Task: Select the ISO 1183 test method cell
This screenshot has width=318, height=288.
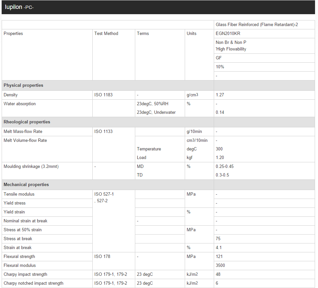Action: 103,95
